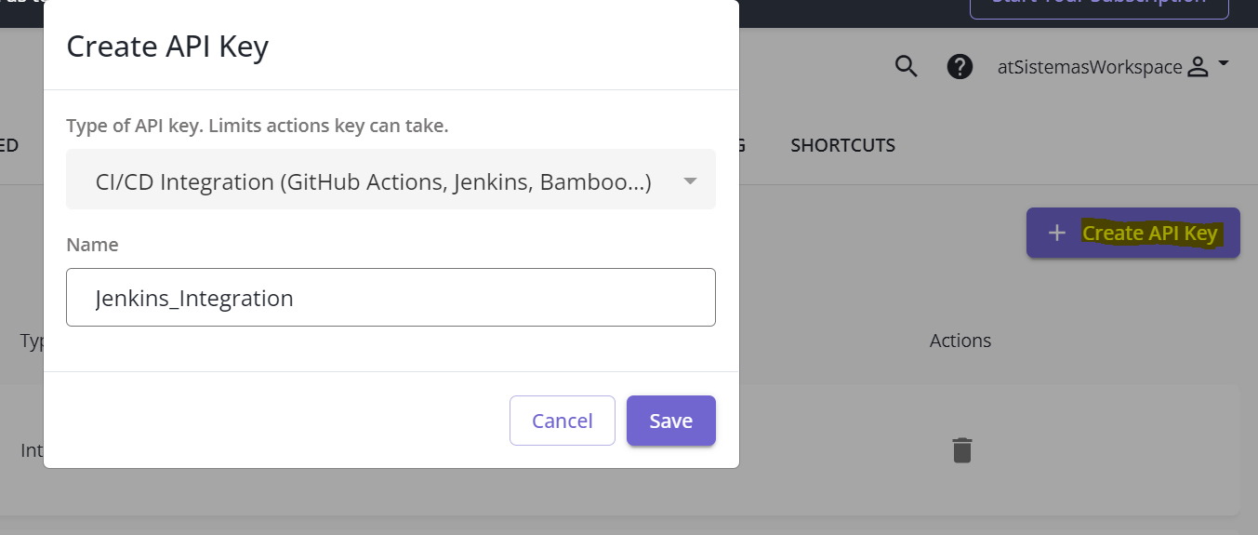This screenshot has width=1258, height=535.
Task: Delete the API key with trash icon
Action: coord(961,450)
